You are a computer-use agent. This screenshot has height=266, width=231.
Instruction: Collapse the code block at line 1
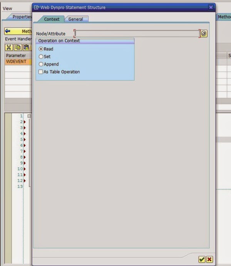point(29,116)
